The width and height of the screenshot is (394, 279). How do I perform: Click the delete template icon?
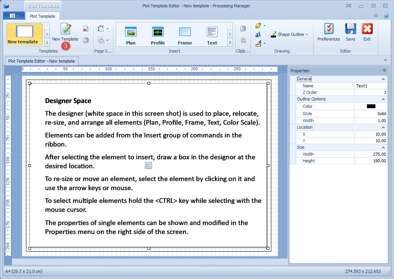[86, 29]
